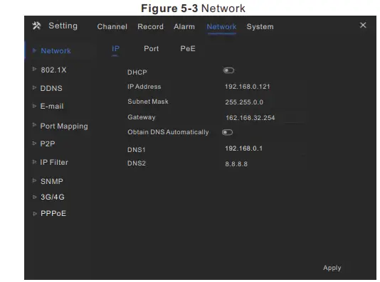
Task: Switch to the Alarm tab
Action: point(184,26)
